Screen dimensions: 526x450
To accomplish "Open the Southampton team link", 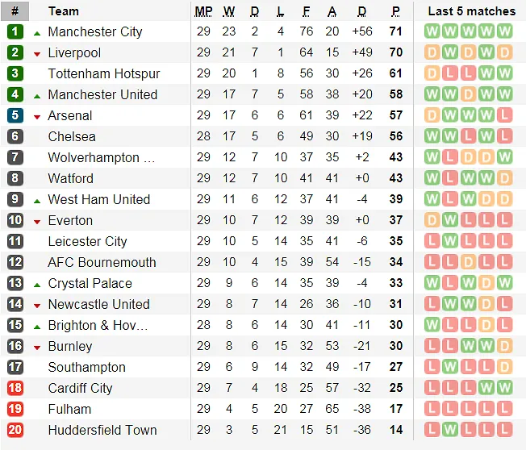I will point(86,367).
